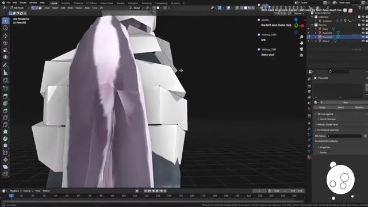Click the properties search field
This screenshot has width=368, height=207.
(x=338, y=71)
